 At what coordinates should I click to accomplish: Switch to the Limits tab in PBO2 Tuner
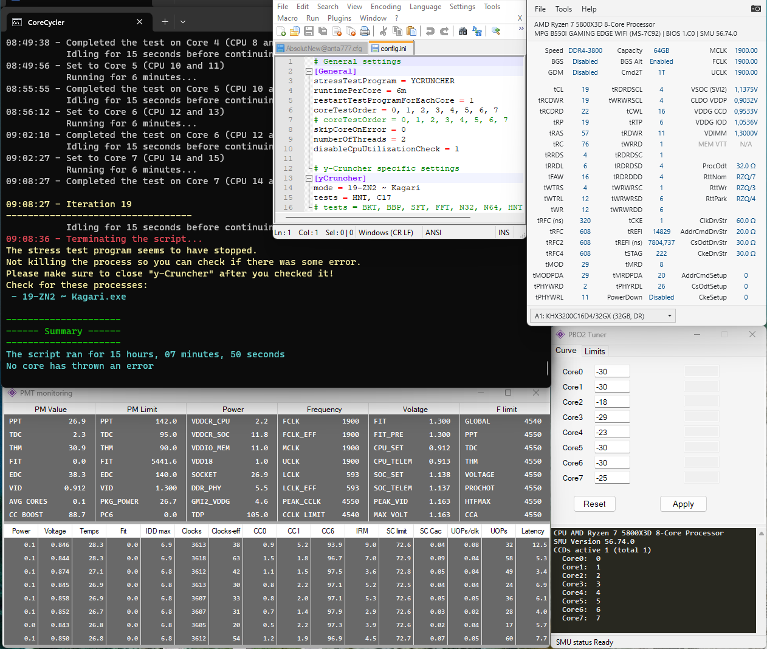594,351
